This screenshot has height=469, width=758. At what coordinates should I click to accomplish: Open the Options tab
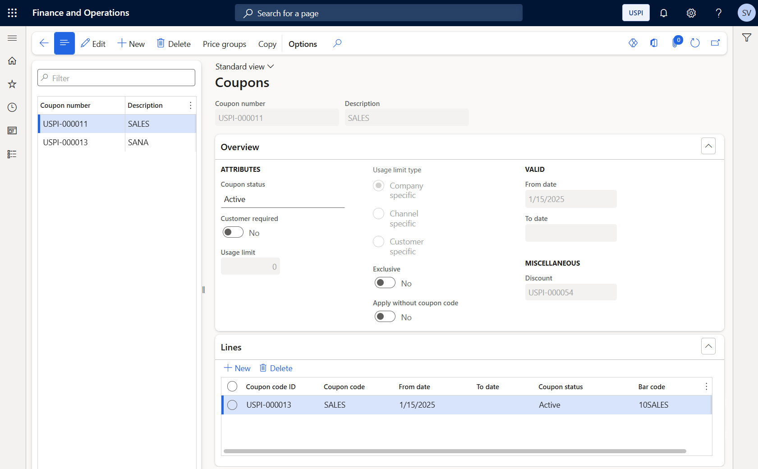click(x=303, y=44)
